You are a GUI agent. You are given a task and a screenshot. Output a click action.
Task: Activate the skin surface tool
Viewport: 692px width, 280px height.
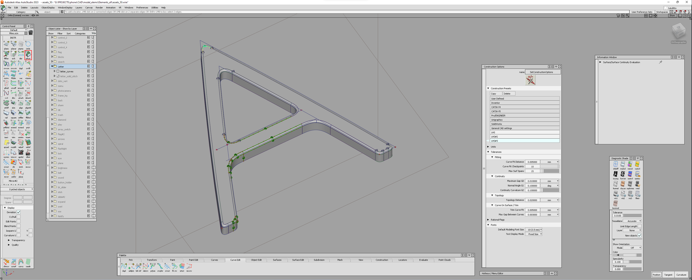tap(14, 104)
